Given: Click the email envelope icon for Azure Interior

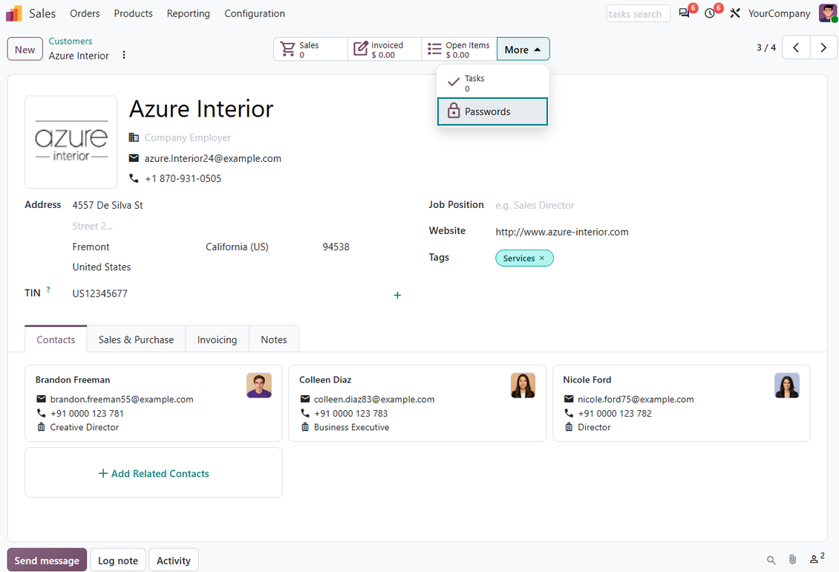Looking at the screenshot, I should (134, 158).
